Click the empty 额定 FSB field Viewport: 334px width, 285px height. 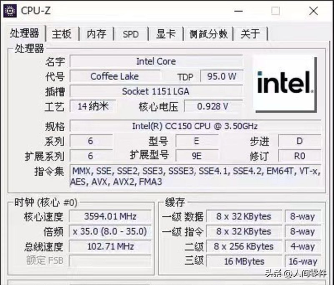[x=110, y=261]
